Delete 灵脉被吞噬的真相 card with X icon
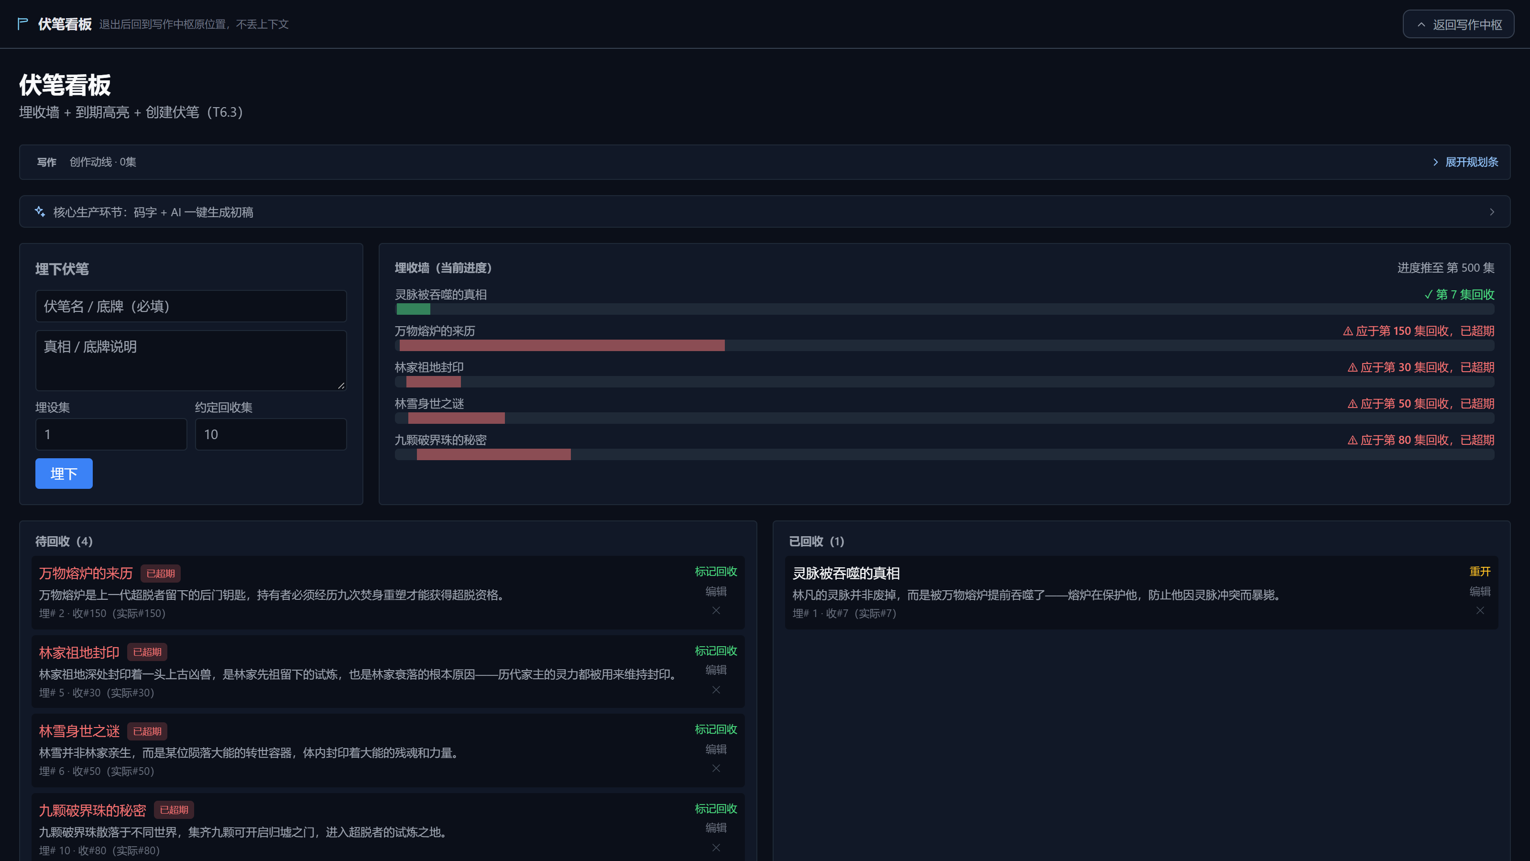 (x=1480, y=610)
